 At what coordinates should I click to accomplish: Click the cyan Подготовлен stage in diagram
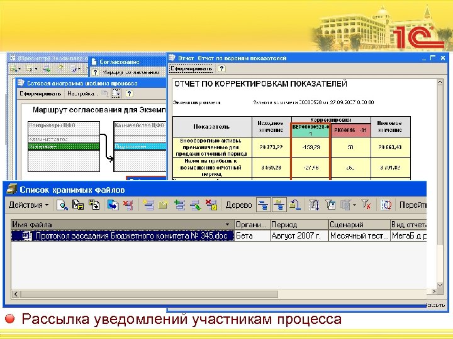point(140,146)
